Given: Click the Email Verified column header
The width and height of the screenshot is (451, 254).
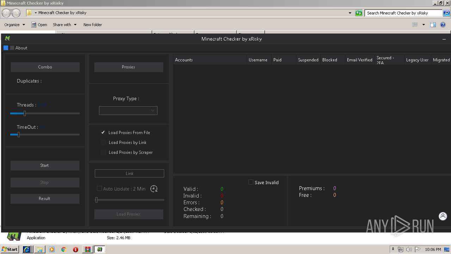Looking at the screenshot, I should point(359,60).
